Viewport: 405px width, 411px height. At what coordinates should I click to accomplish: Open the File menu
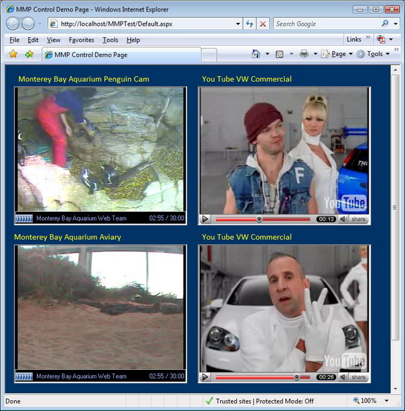14,40
